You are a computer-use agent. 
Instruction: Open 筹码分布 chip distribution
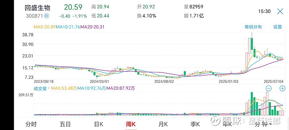(253, 27)
